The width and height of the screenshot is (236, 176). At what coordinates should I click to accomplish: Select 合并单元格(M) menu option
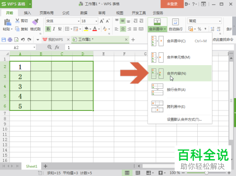pyautogui.click(x=180, y=57)
